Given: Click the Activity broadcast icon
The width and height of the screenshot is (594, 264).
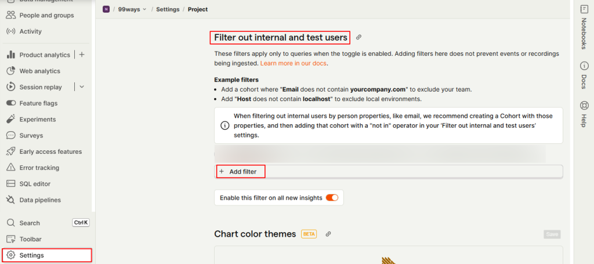Looking at the screenshot, I should (11, 31).
